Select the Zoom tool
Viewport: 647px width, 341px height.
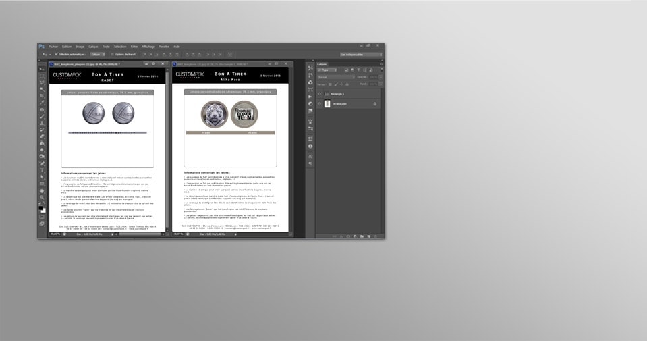coord(42,197)
